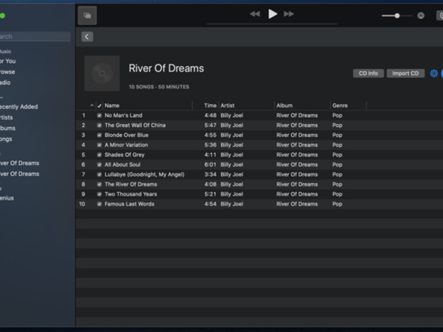Screen dimensions: 443x332
Task: Uncheck the No Man's Land checkbox
Action: [99, 115]
